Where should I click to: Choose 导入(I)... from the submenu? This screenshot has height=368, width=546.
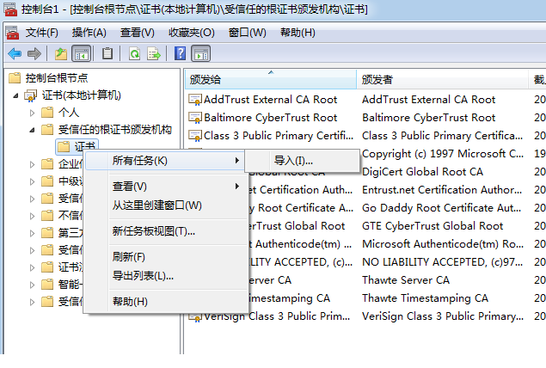(303, 161)
